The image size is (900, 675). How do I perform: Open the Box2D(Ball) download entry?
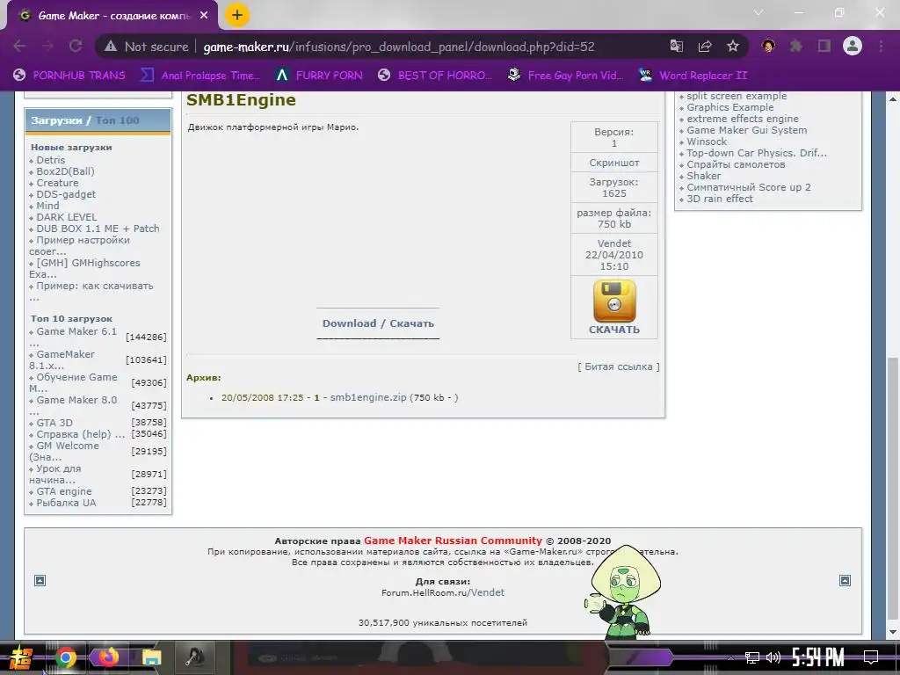[x=65, y=171]
